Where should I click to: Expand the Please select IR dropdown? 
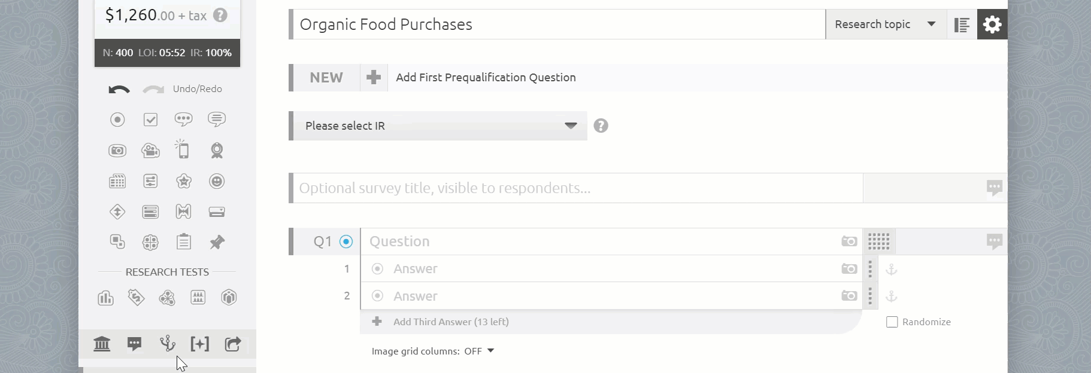pos(438,126)
